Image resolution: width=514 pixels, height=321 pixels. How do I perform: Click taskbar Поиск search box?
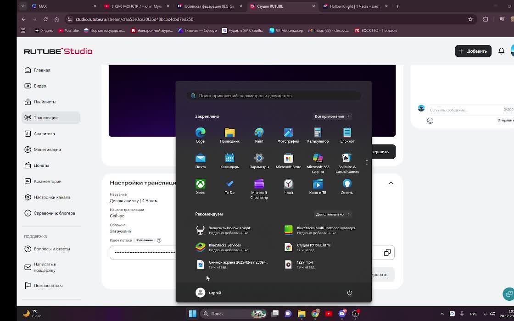point(234,314)
